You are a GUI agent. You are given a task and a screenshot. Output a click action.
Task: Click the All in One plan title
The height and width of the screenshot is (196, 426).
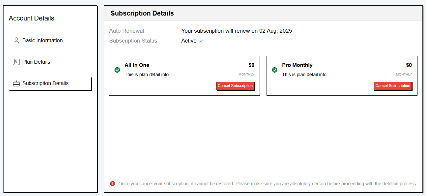(x=137, y=65)
